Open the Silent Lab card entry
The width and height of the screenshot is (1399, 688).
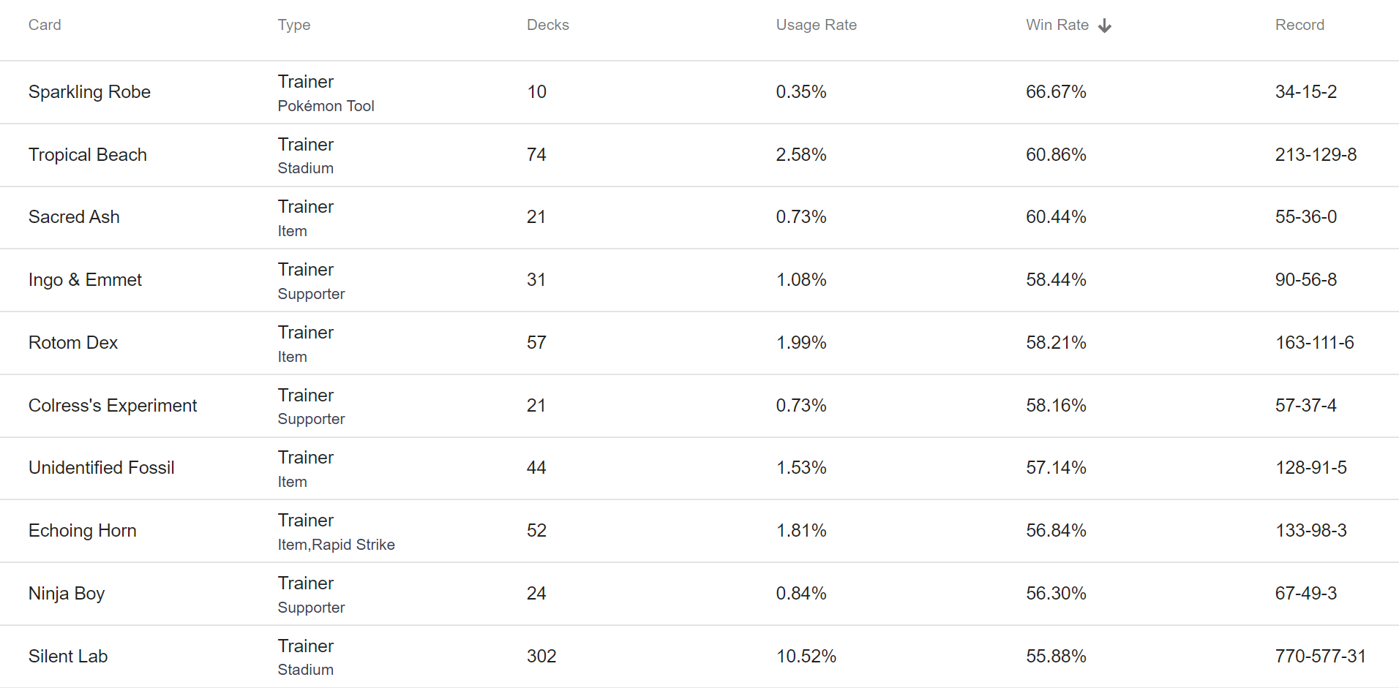[68, 657]
